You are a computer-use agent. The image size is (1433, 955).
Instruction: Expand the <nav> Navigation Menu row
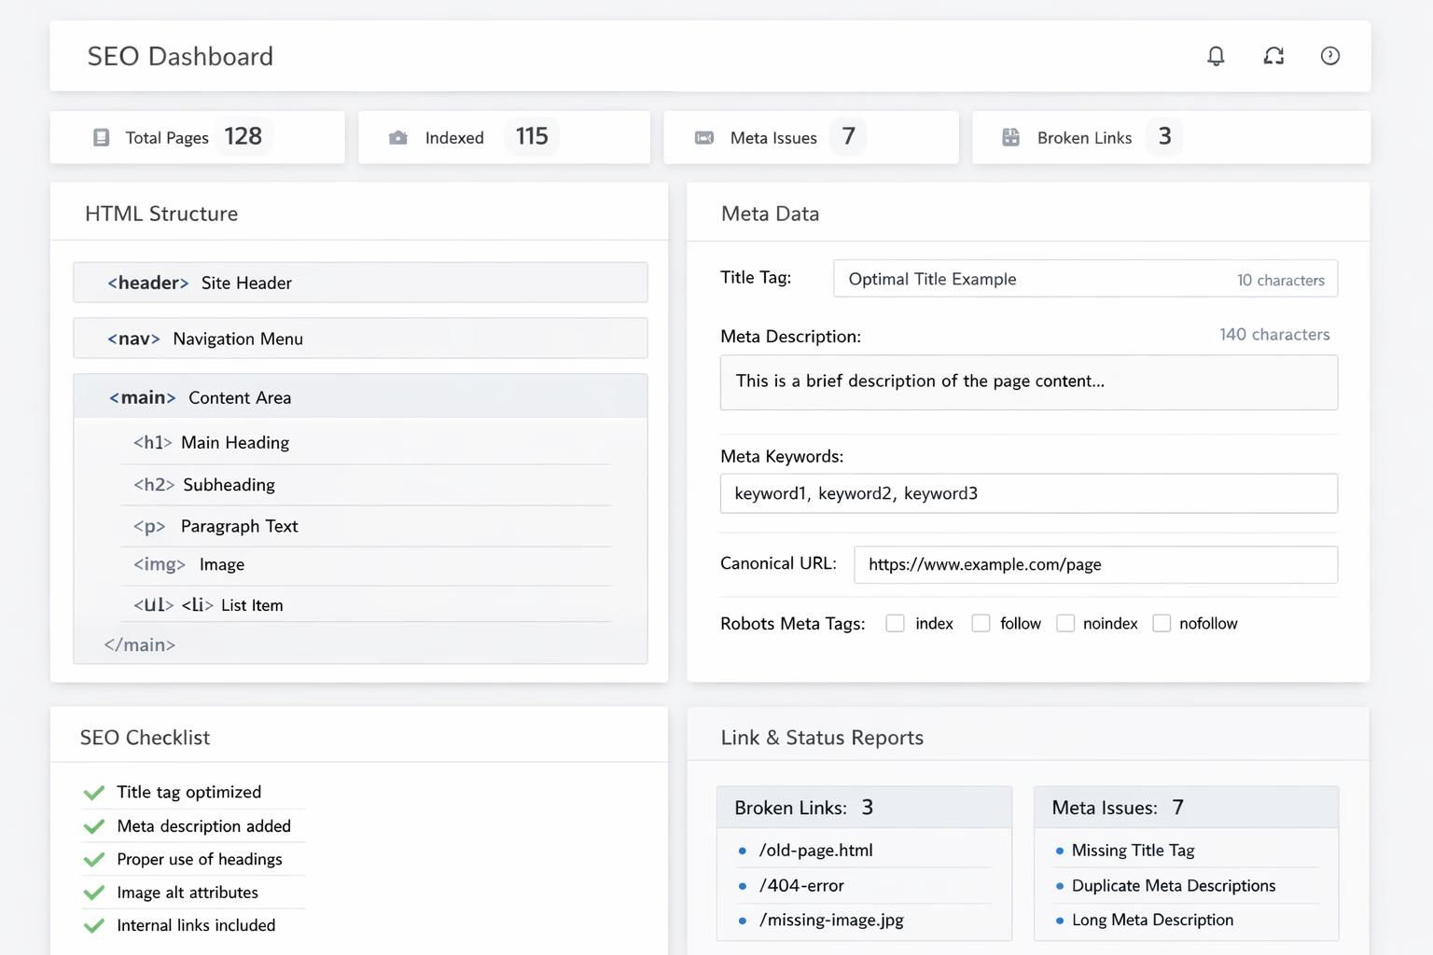[x=360, y=339]
